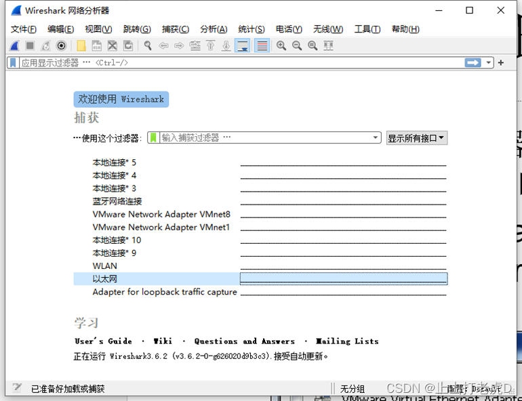Reset text to normal size icon
This screenshot has width=522, height=401.
pos(313,45)
